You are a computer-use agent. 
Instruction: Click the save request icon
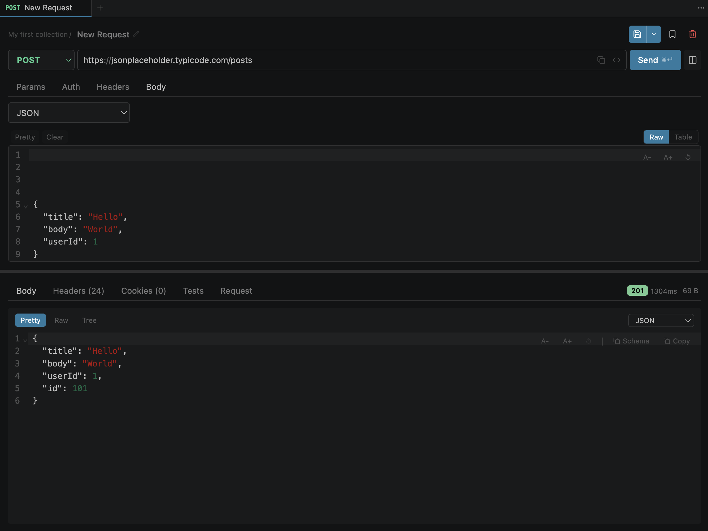(637, 34)
